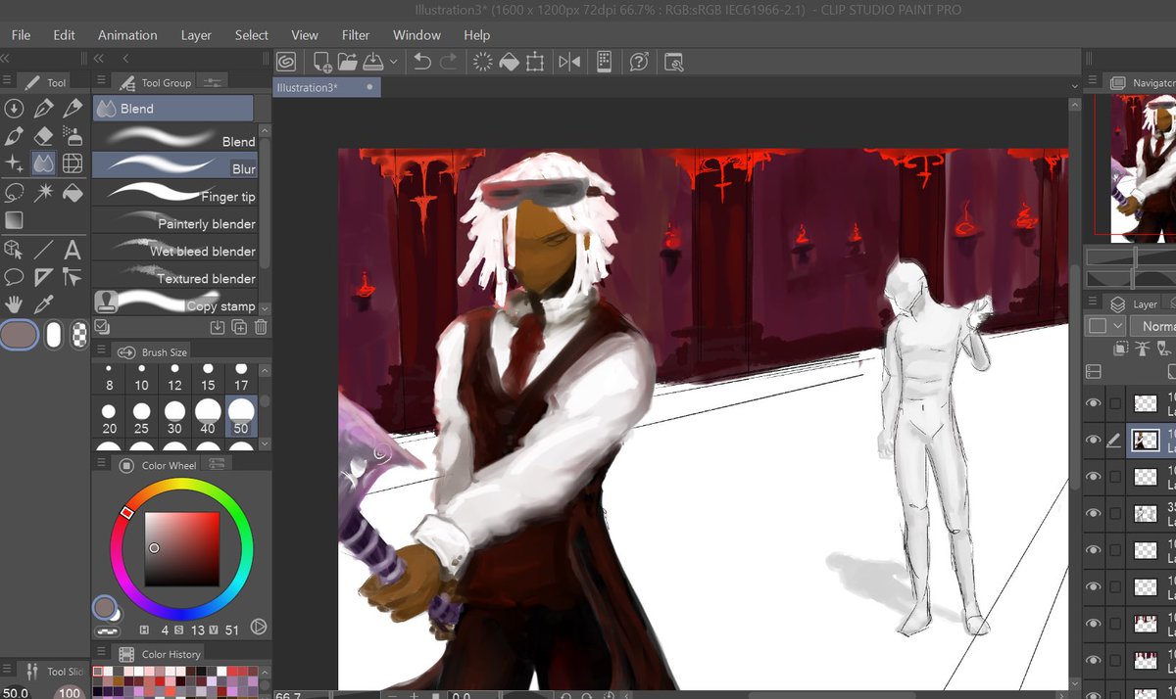
Task: Select the Ruler triangle tool
Action: (x=43, y=277)
